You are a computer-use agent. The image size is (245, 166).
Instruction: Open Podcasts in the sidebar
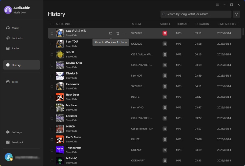[21, 38]
